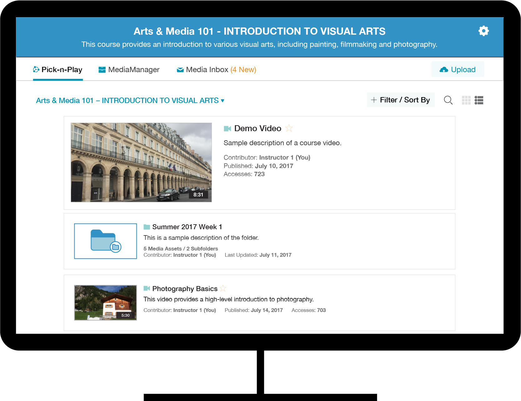Click folder icon beside Summer 2017 Week 1
The image size is (521, 401).
tap(147, 227)
